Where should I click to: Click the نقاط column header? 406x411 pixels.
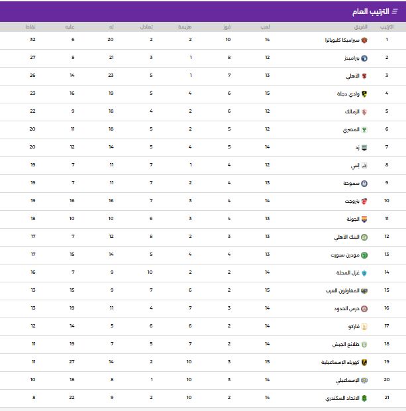31,27
